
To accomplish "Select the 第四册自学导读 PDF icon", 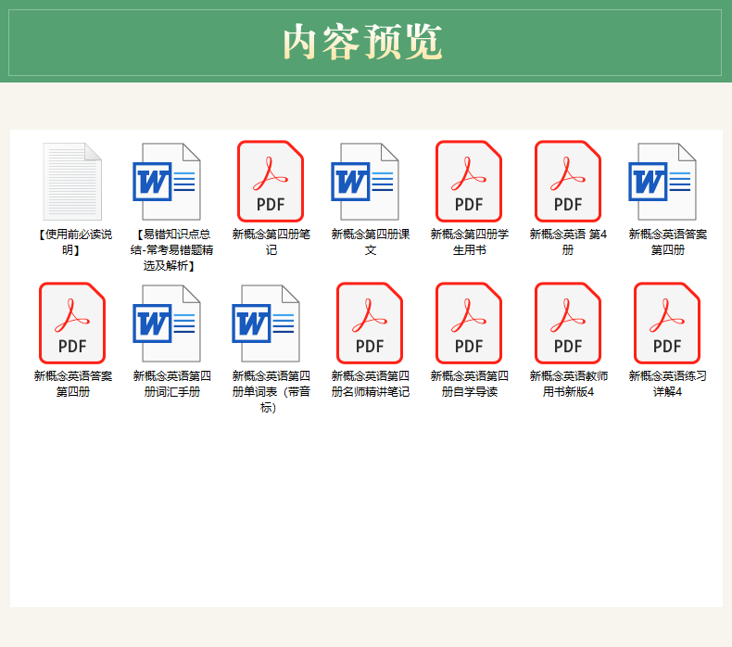I will click(469, 323).
